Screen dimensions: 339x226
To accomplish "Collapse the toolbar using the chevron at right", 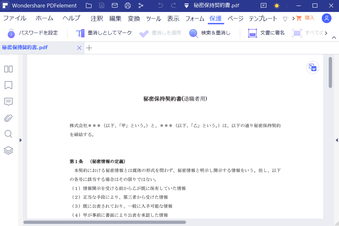I will coord(334,37).
